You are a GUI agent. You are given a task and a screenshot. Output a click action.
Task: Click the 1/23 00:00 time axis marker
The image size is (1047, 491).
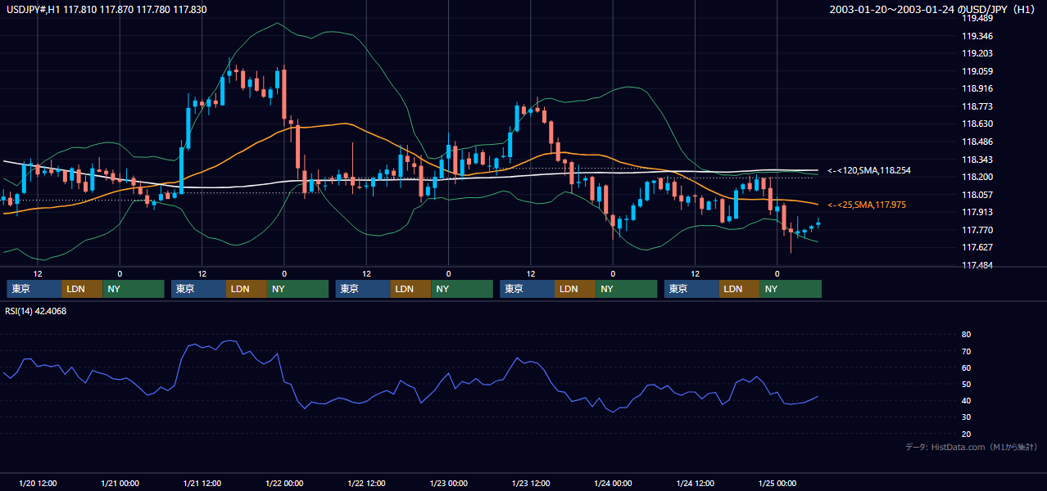(448, 484)
